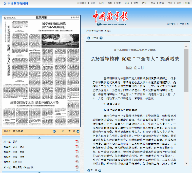Download PDF of 第02版 评论·时评
Image resolution: width=192 pixels, height=173 pixels.
click(x=77, y=146)
